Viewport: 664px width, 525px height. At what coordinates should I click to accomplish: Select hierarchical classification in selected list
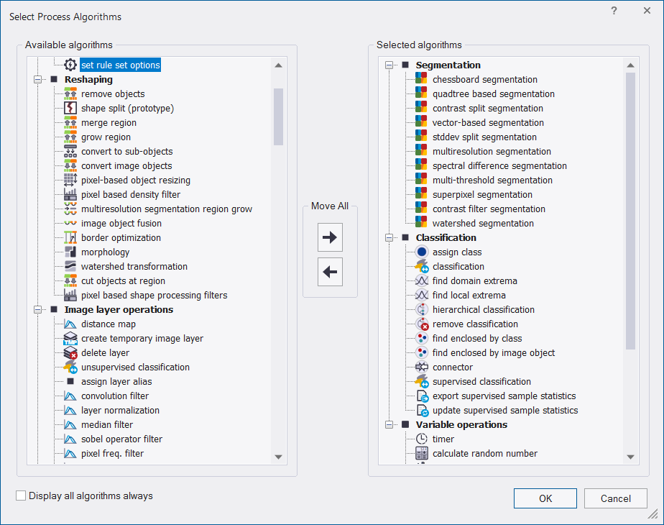point(483,309)
